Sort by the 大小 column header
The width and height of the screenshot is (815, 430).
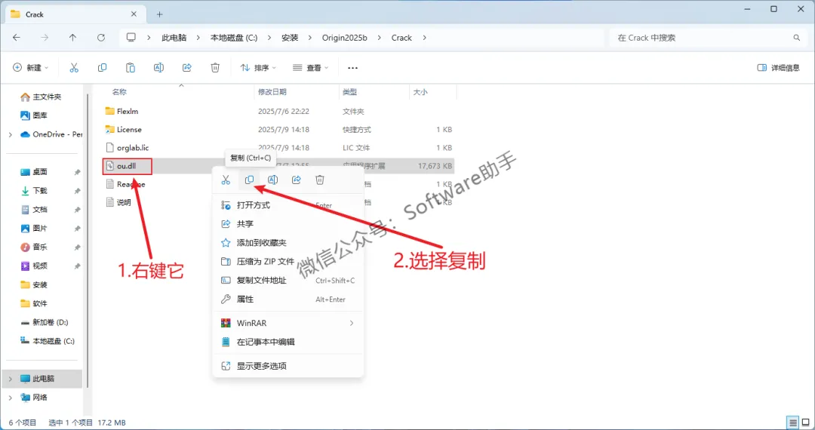pyautogui.click(x=420, y=92)
